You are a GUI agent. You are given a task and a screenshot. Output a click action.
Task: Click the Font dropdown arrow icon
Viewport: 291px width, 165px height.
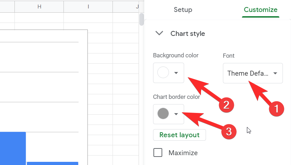point(275,73)
